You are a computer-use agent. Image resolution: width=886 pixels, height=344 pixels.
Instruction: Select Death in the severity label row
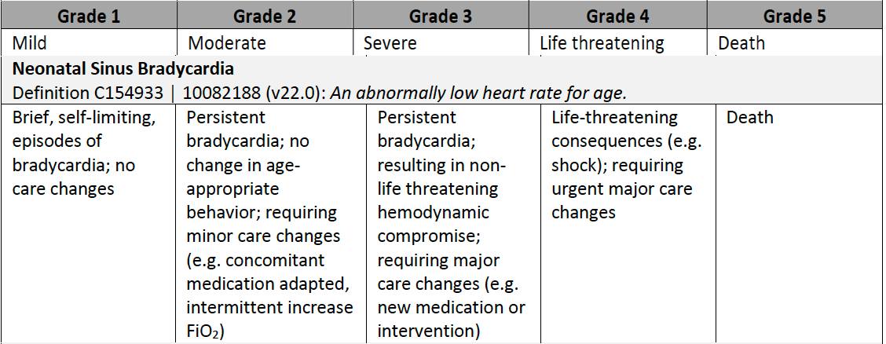tap(741, 42)
